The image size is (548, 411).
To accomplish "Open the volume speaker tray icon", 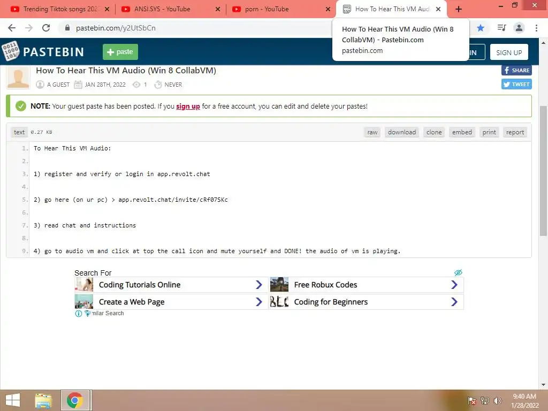I will pos(497,401).
